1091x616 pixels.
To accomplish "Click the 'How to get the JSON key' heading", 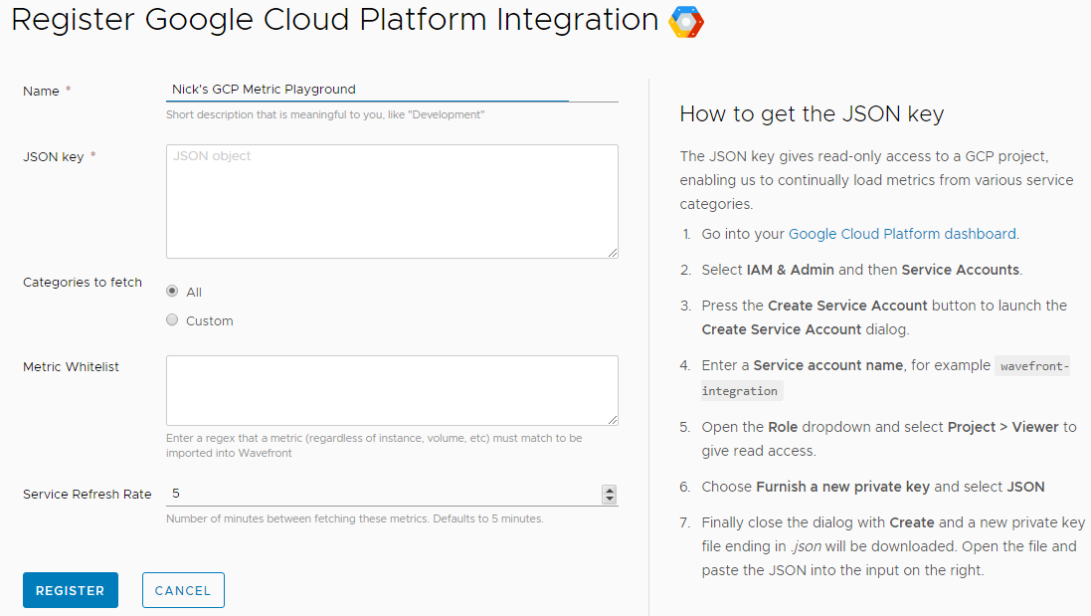I will click(812, 113).
